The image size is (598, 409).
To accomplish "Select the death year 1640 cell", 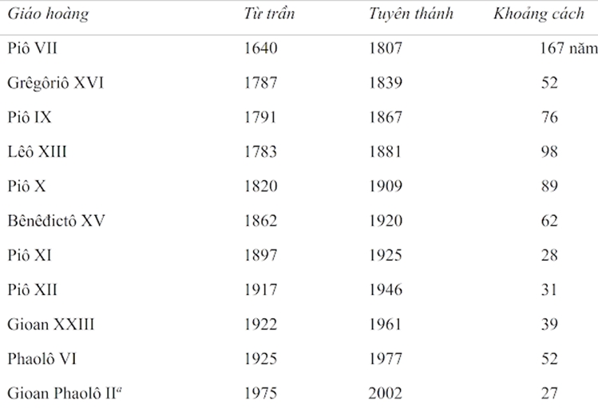I will point(260,49).
